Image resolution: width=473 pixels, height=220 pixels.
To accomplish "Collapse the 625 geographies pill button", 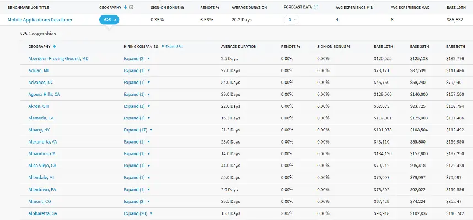I will pos(109,20).
